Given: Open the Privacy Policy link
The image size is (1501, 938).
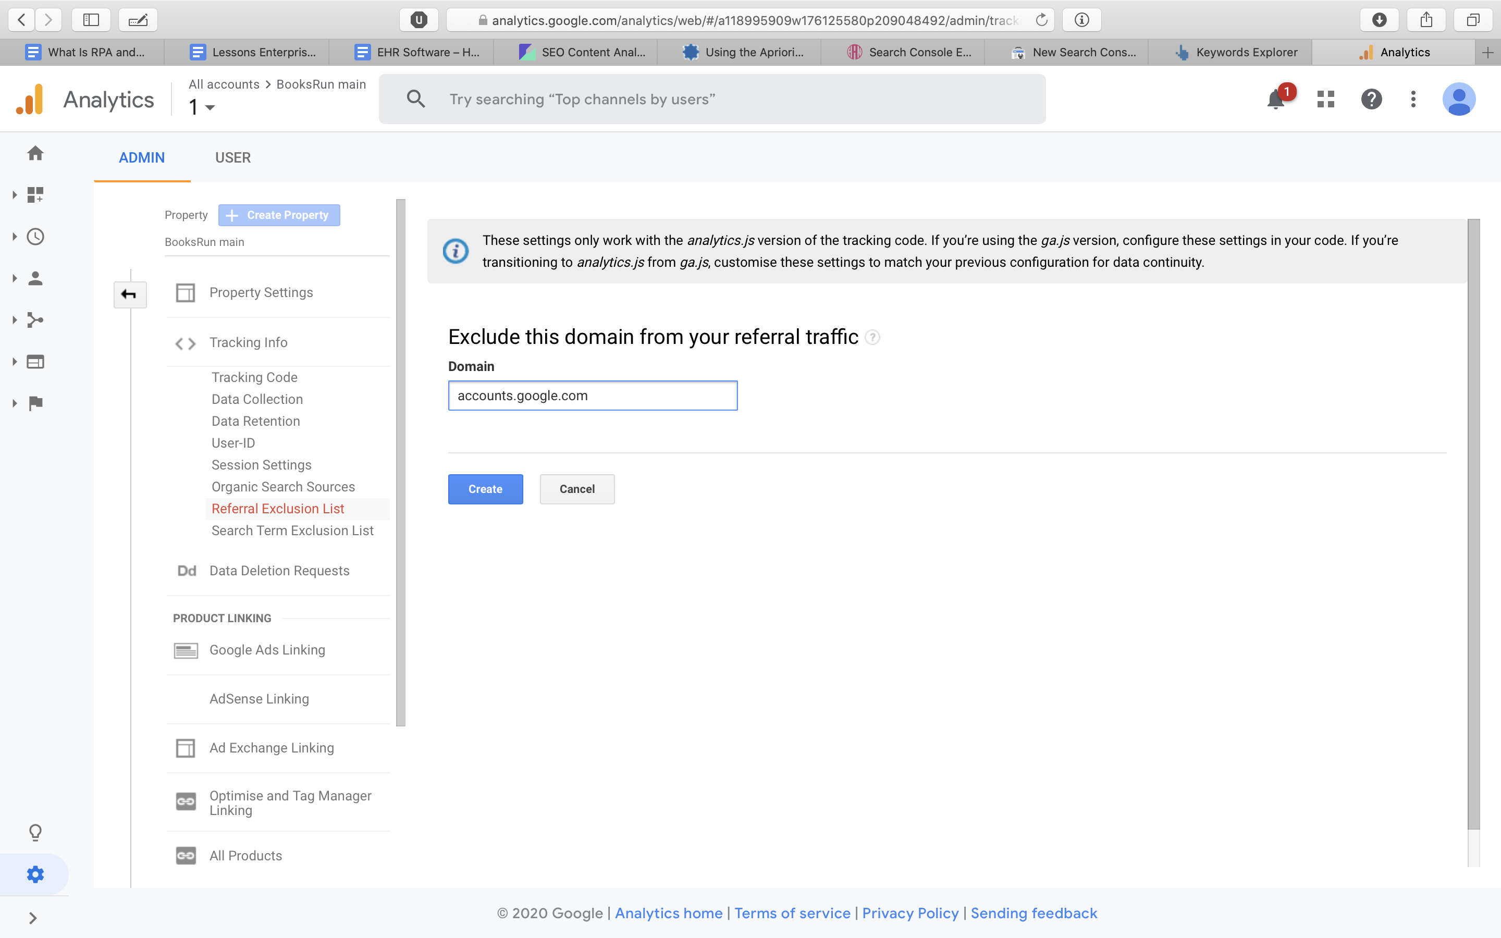Looking at the screenshot, I should point(910,912).
